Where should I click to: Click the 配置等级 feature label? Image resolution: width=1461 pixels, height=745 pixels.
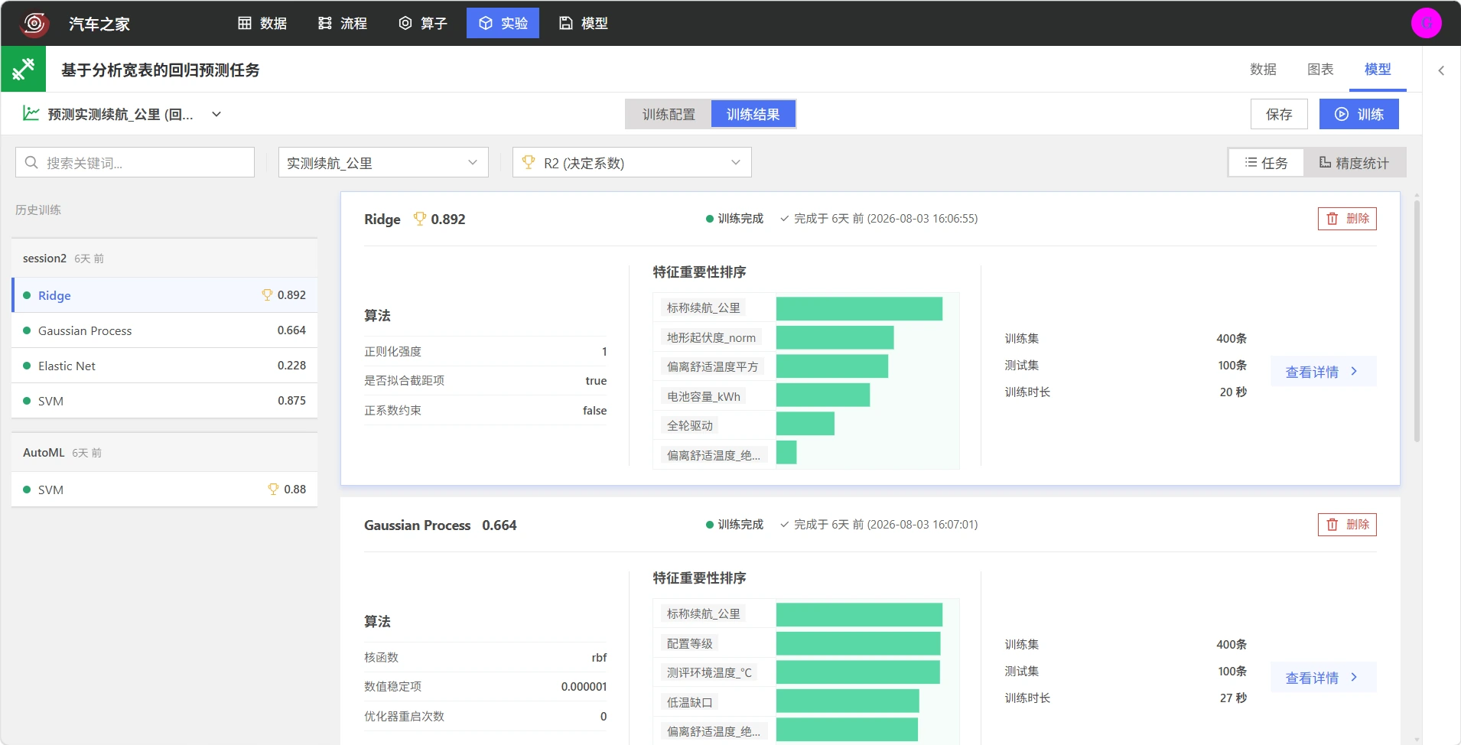(689, 644)
